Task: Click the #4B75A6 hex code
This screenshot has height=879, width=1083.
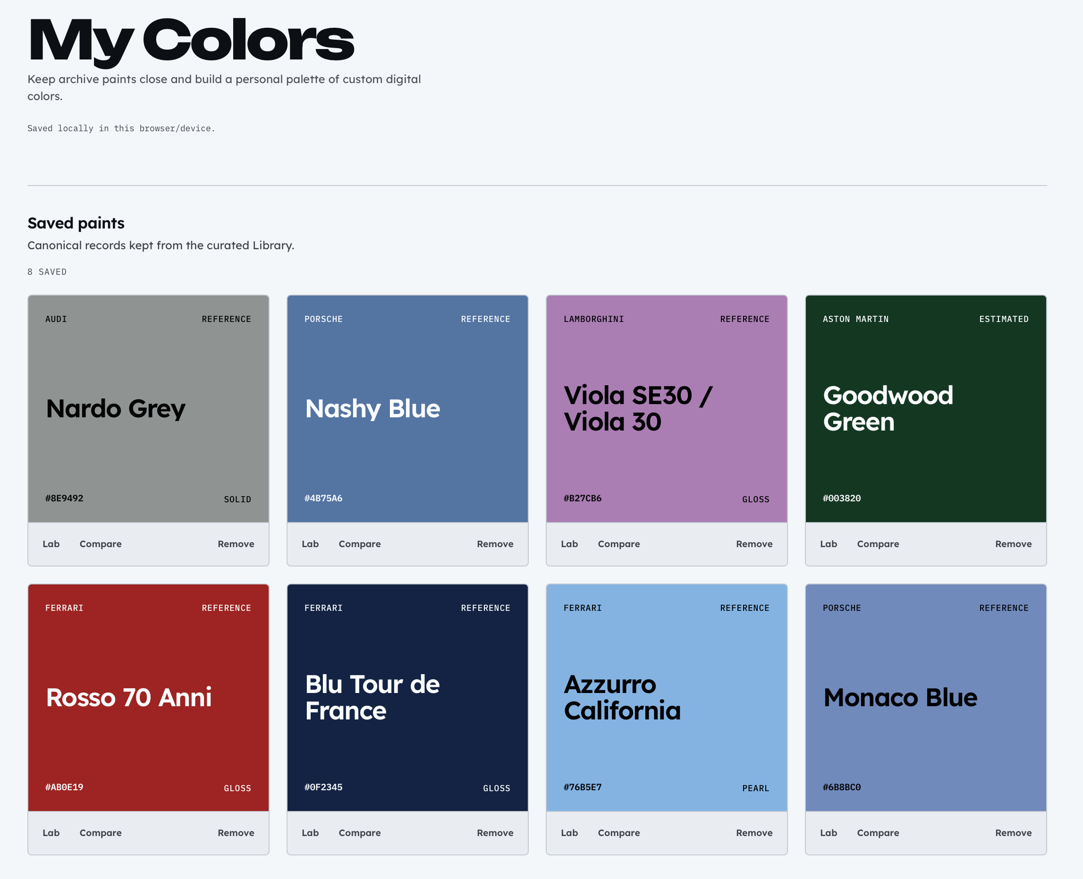Action: tap(323, 498)
